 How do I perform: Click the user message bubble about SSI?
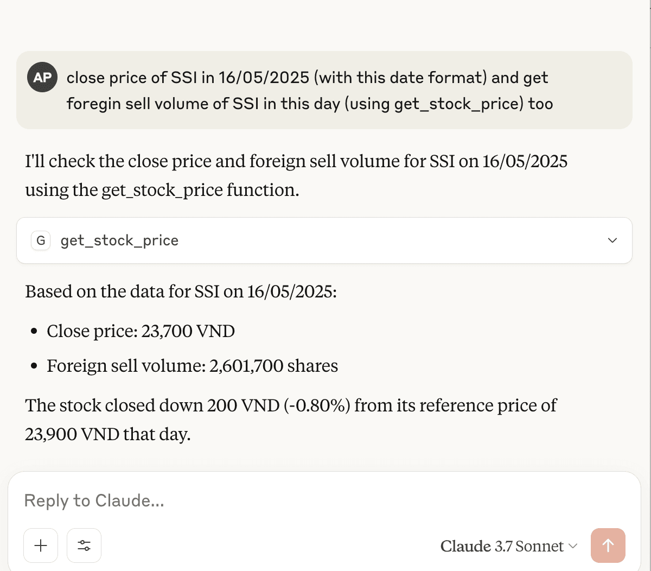click(x=324, y=90)
